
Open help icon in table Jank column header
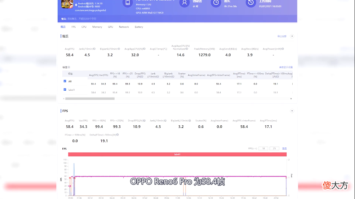point(157,77)
